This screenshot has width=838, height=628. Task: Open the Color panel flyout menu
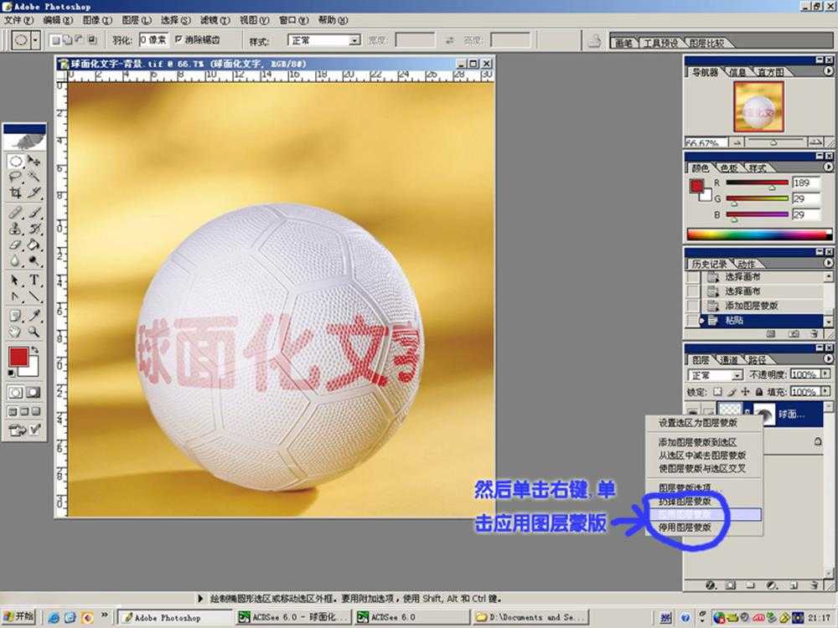(829, 167)
